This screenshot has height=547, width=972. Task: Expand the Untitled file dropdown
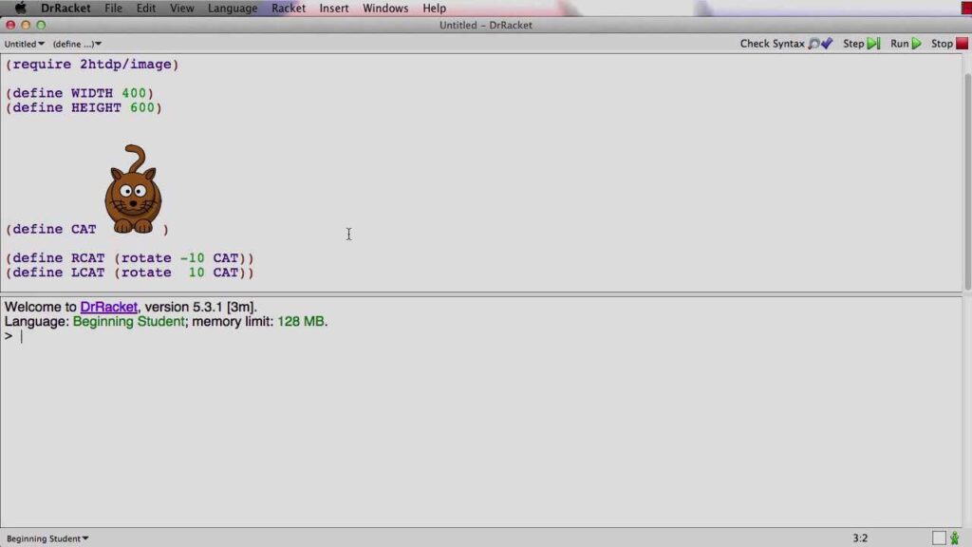(24, 44)
